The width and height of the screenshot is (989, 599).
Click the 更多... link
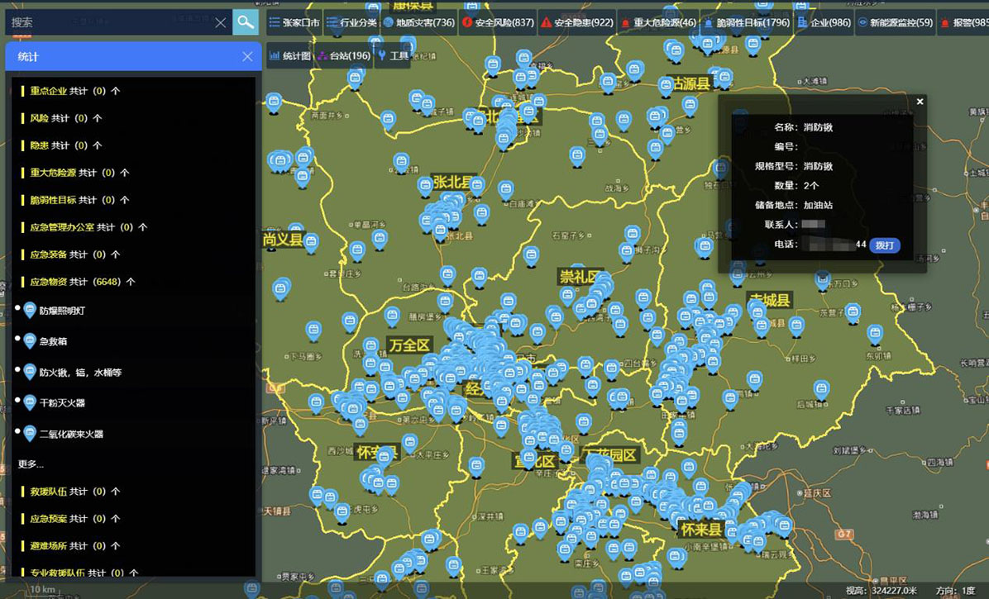(31, 464)
